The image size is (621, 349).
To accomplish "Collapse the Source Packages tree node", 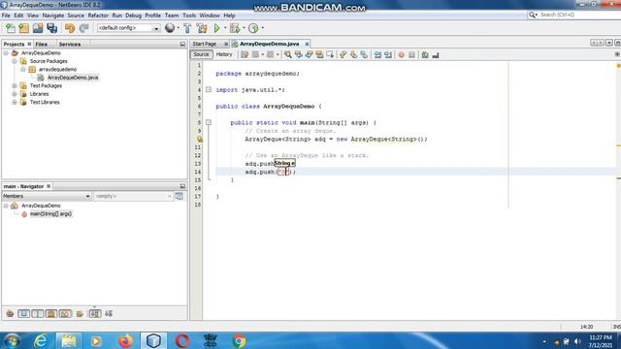I will [15, 61].
